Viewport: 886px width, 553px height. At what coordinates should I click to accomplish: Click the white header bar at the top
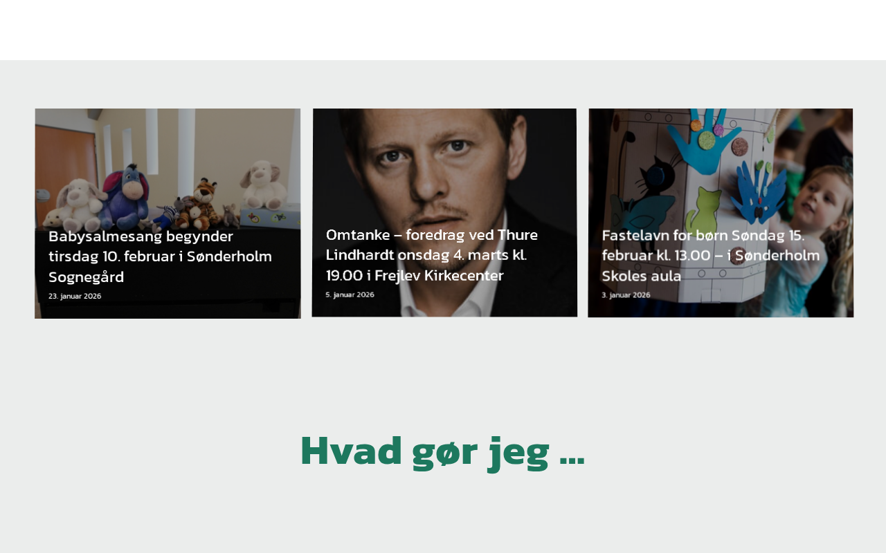click(x=443, y=30)
